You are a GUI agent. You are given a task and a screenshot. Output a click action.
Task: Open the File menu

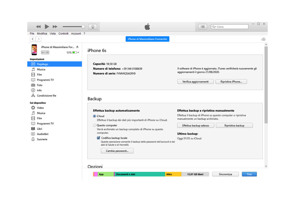point(32,33)
